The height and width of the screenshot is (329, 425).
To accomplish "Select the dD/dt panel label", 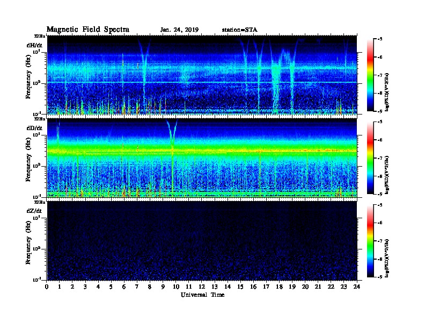I will tap(34, 128).
